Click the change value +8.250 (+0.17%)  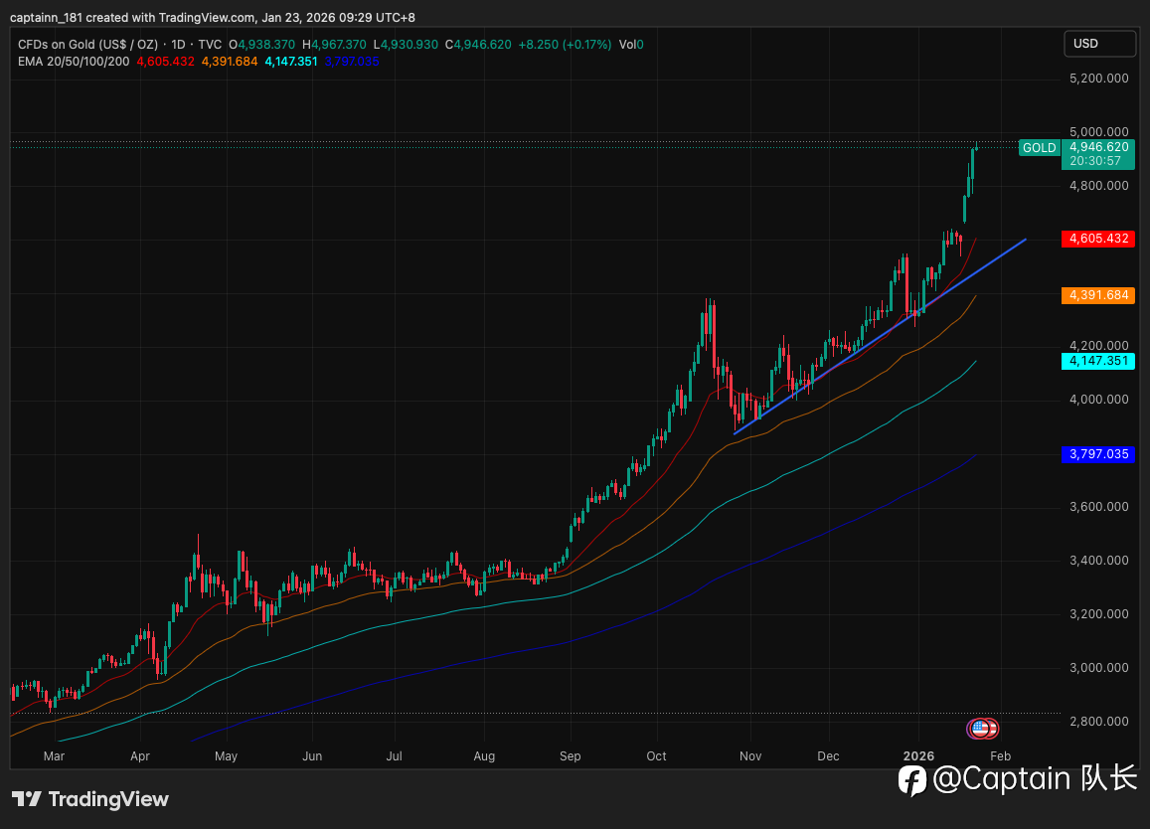click(x=565, y=45)
